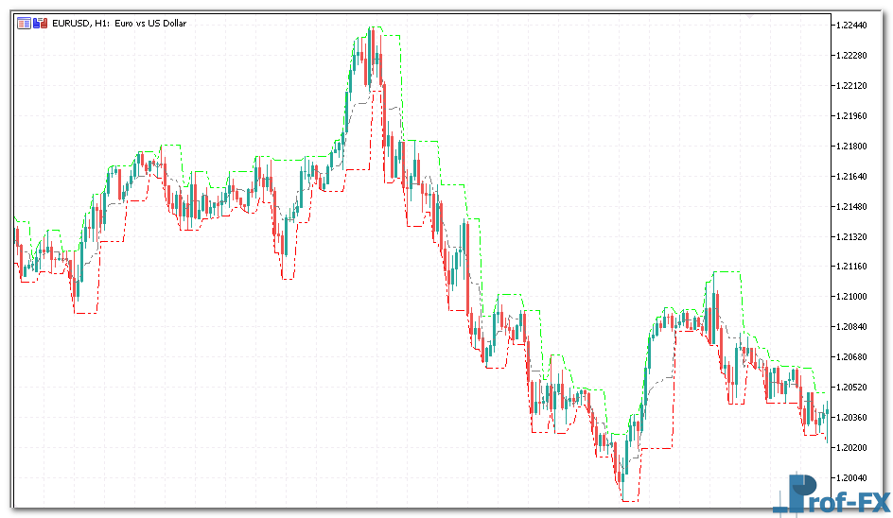Image resolution: width=893 pixels, height=518 pixels.
Task: Click the Depth of Market icon
Action: point(40,23)
